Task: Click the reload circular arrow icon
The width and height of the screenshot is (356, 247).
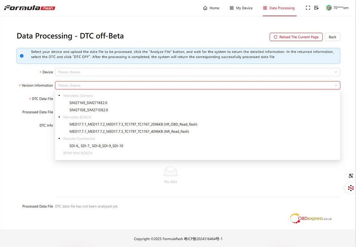Action: (x=275, y=37)
